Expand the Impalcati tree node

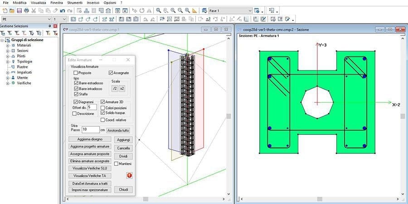[8, 72]
